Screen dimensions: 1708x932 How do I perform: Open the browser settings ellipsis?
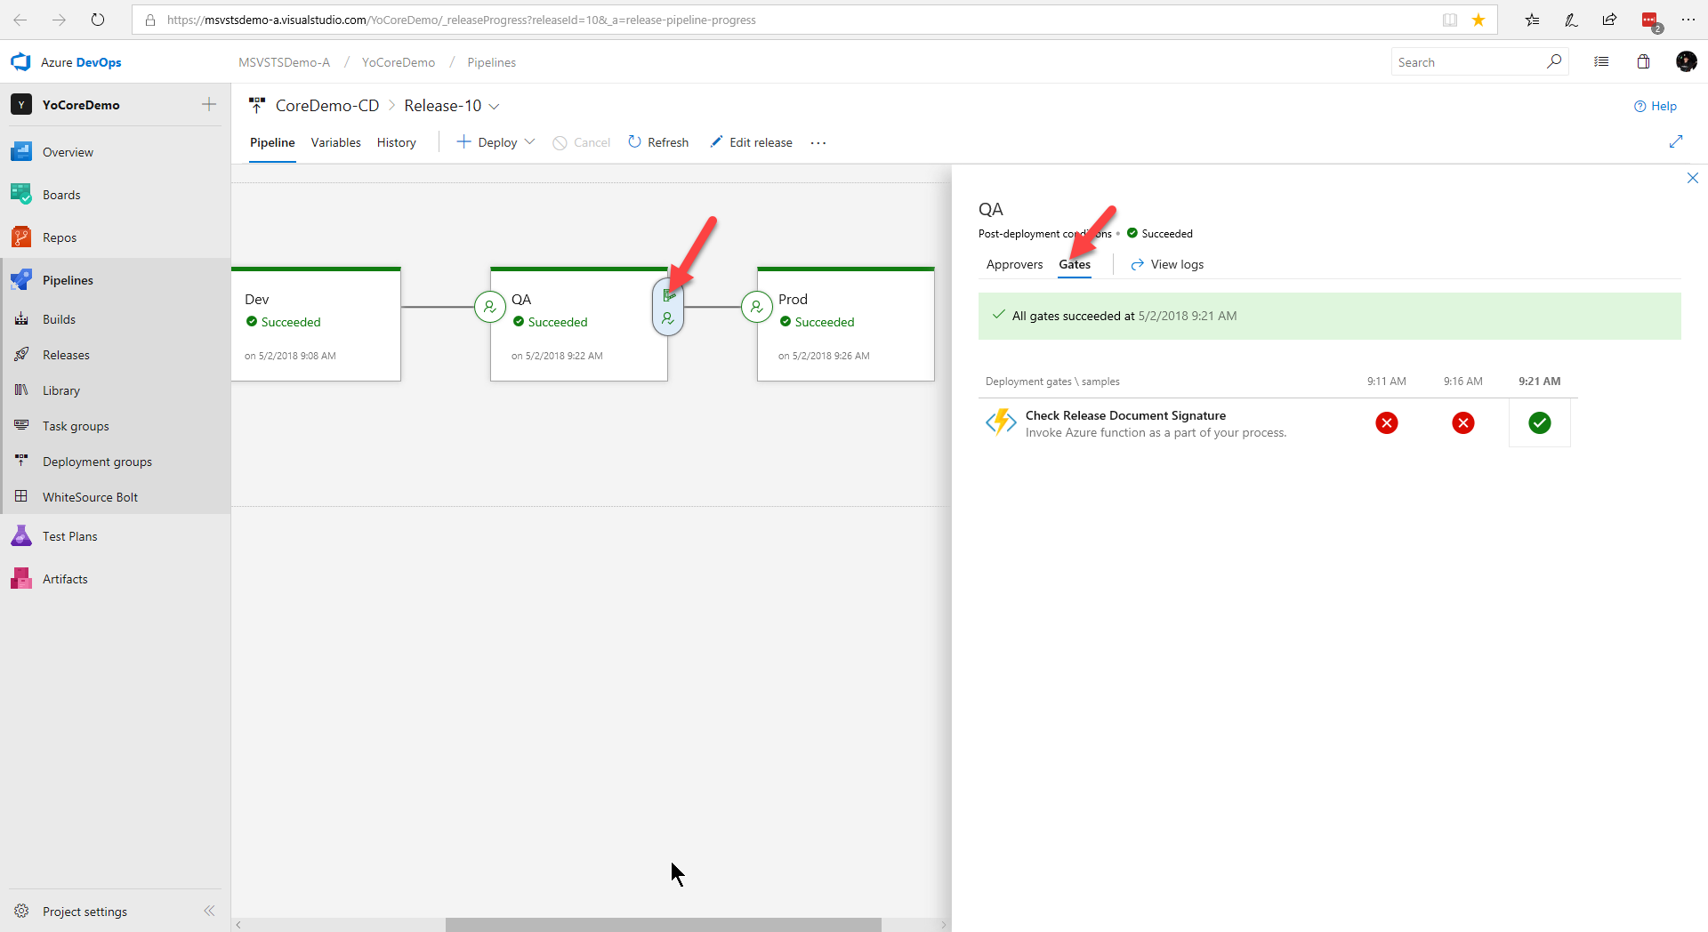point(1688,20)
